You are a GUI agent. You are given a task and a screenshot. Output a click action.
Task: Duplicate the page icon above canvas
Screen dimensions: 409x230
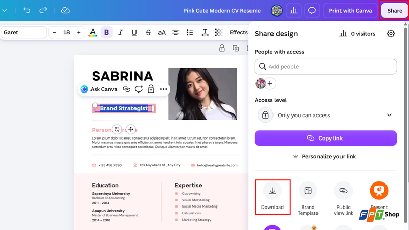click(236, 48)
